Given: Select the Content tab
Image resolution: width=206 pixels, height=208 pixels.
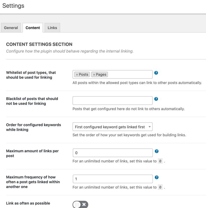Looking at the screenshot, I should [x=33, y=28].
